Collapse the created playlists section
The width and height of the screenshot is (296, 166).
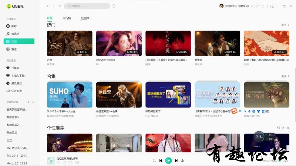33,102
